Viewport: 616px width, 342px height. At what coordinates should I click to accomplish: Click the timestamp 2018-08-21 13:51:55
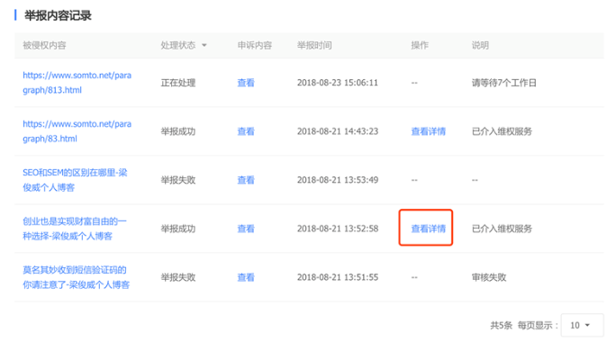coord(338,277)
